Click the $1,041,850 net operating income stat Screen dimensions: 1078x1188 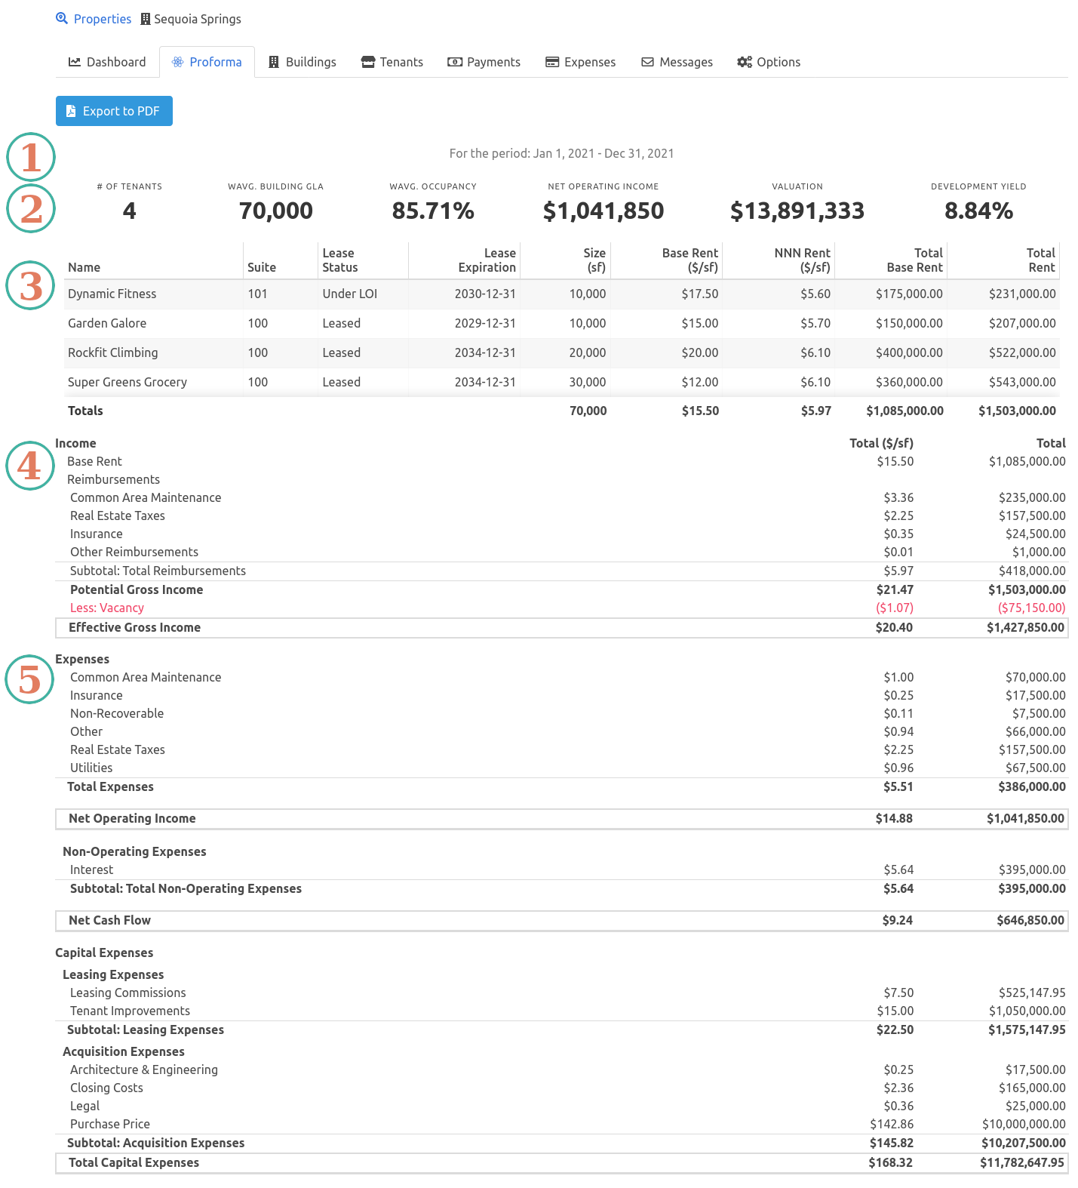point(603,211)
